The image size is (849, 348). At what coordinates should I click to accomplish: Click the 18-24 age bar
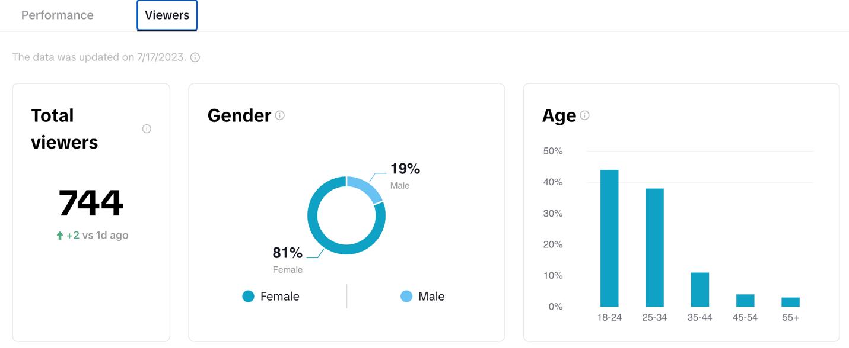[609, 238]
